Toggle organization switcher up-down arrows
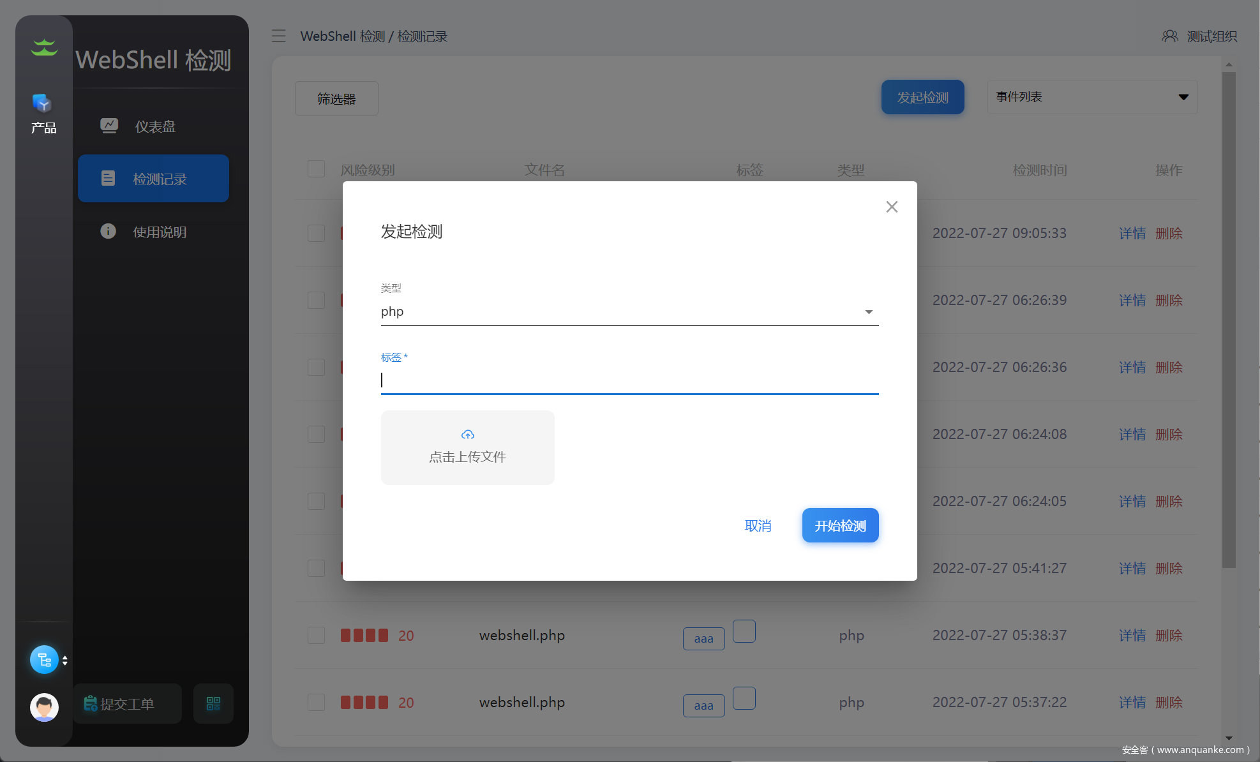1260x762 pixels. (65, 661)
